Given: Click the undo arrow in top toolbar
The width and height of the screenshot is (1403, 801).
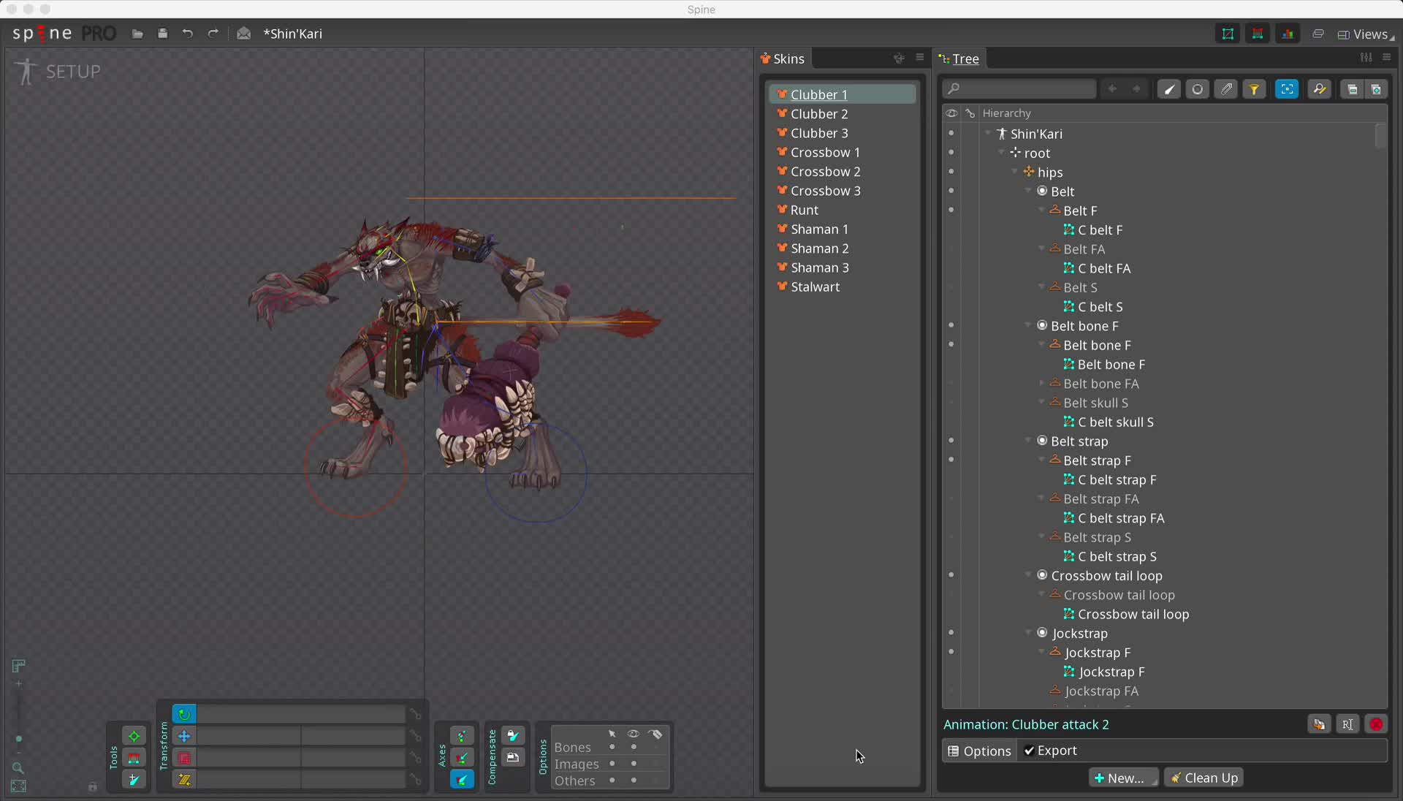Looking at the screenshot, I should 188,34.
